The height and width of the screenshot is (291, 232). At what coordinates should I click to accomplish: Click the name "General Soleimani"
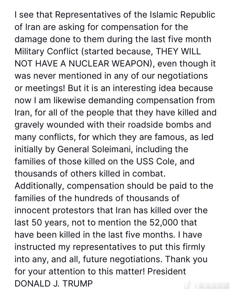tap(94, 149)
